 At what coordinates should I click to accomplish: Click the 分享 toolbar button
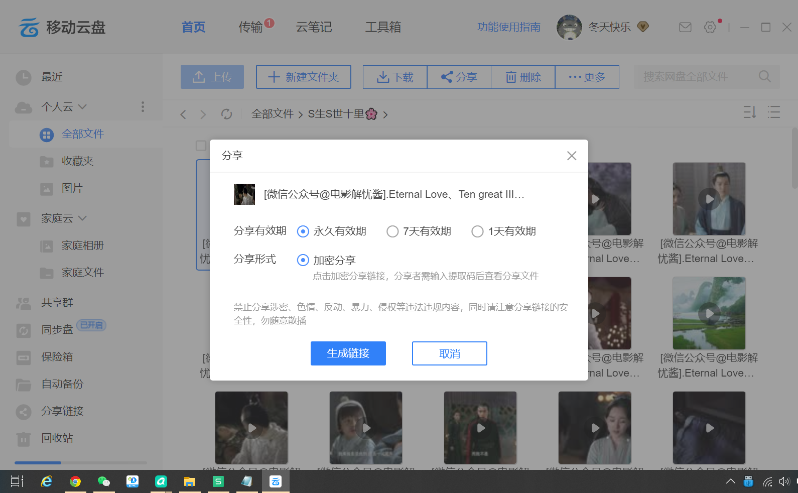459,77
